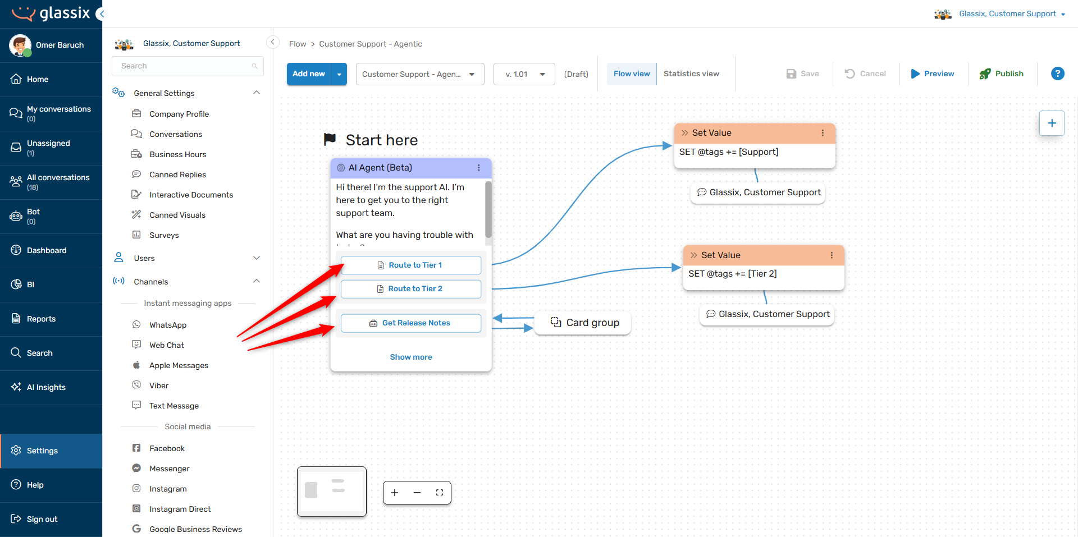This screenshot has width=1078, height=537.
Task: Open Glassix, Customer Support account dropdown
Action: tap(1000, 14)
